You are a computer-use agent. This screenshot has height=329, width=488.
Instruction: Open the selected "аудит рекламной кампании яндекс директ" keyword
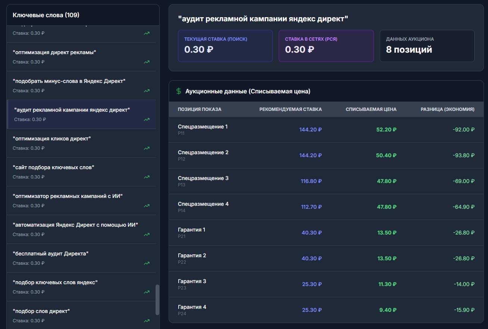81,114
